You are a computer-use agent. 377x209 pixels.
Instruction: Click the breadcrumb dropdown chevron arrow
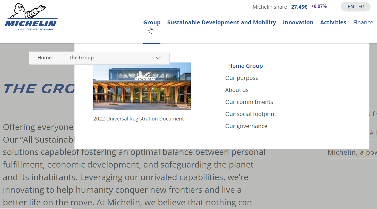(x=158, y=58)
